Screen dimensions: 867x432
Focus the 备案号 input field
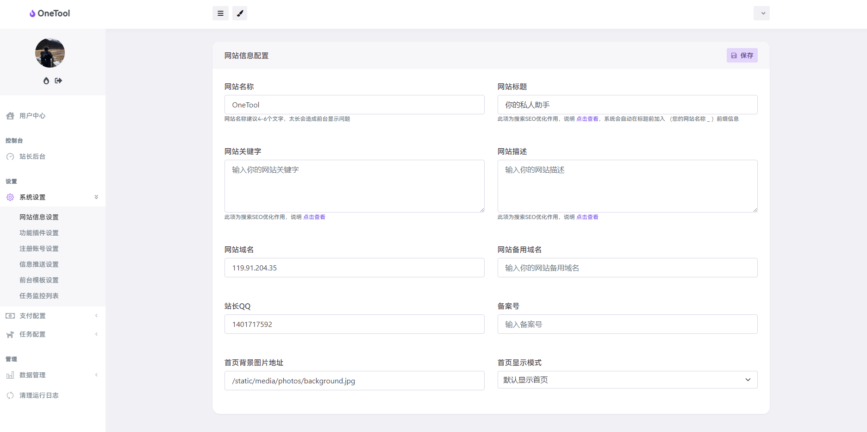point(628,324)
